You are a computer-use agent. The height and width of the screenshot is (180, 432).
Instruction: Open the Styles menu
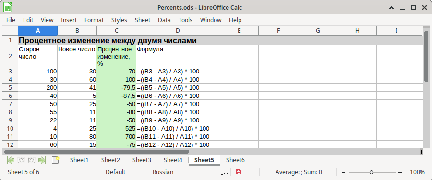pyautogui.click(x=120, y=20)
